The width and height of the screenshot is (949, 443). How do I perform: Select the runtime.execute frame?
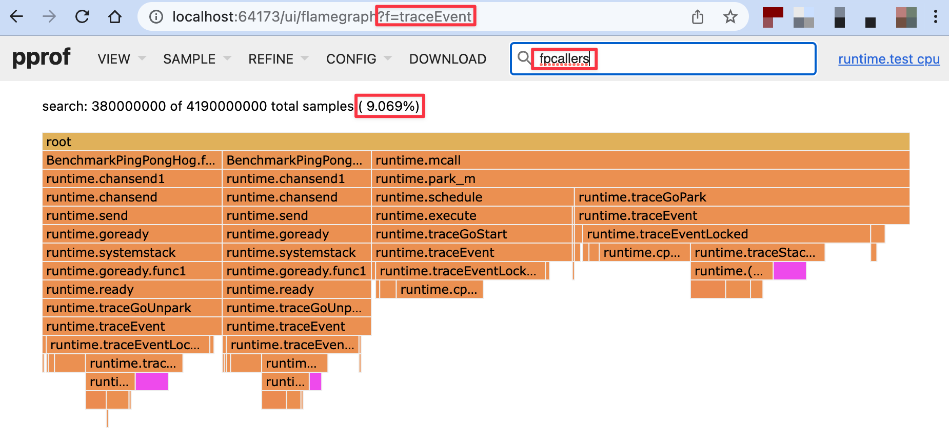(471, 215)
